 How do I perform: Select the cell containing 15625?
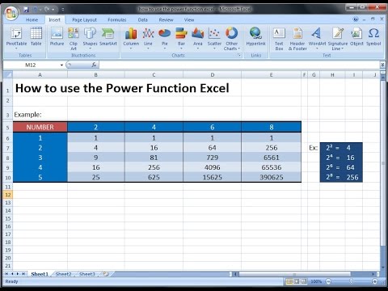click(213, 177)
